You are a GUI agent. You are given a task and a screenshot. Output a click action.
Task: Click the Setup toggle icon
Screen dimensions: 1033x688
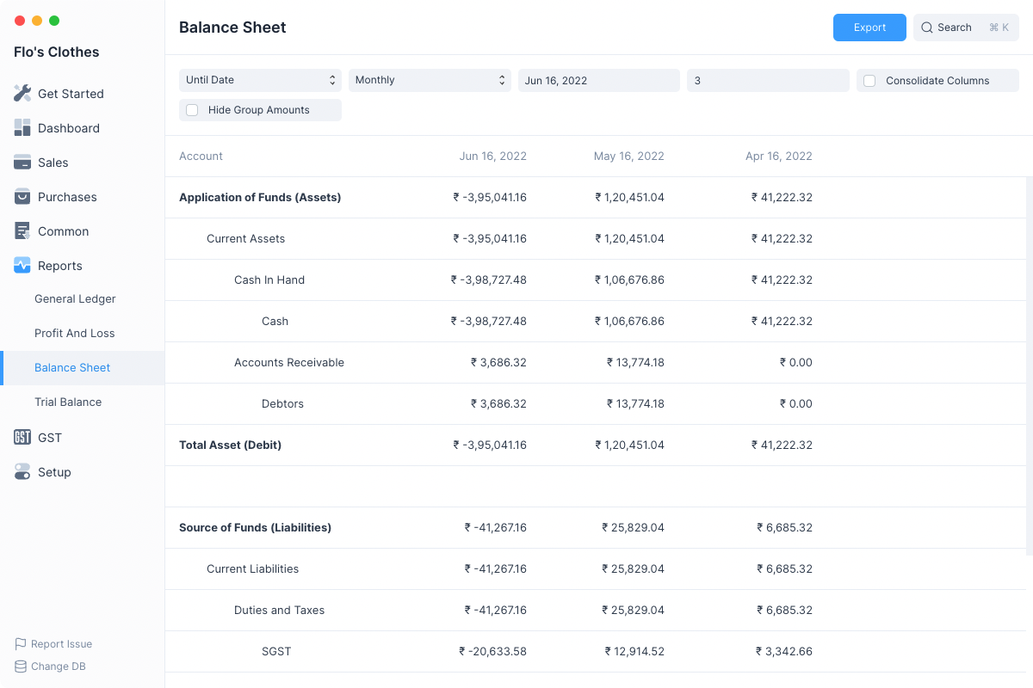(22, 472)
